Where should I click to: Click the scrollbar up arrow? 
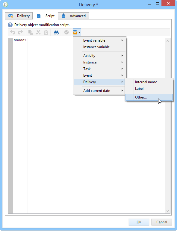(168, 41)
